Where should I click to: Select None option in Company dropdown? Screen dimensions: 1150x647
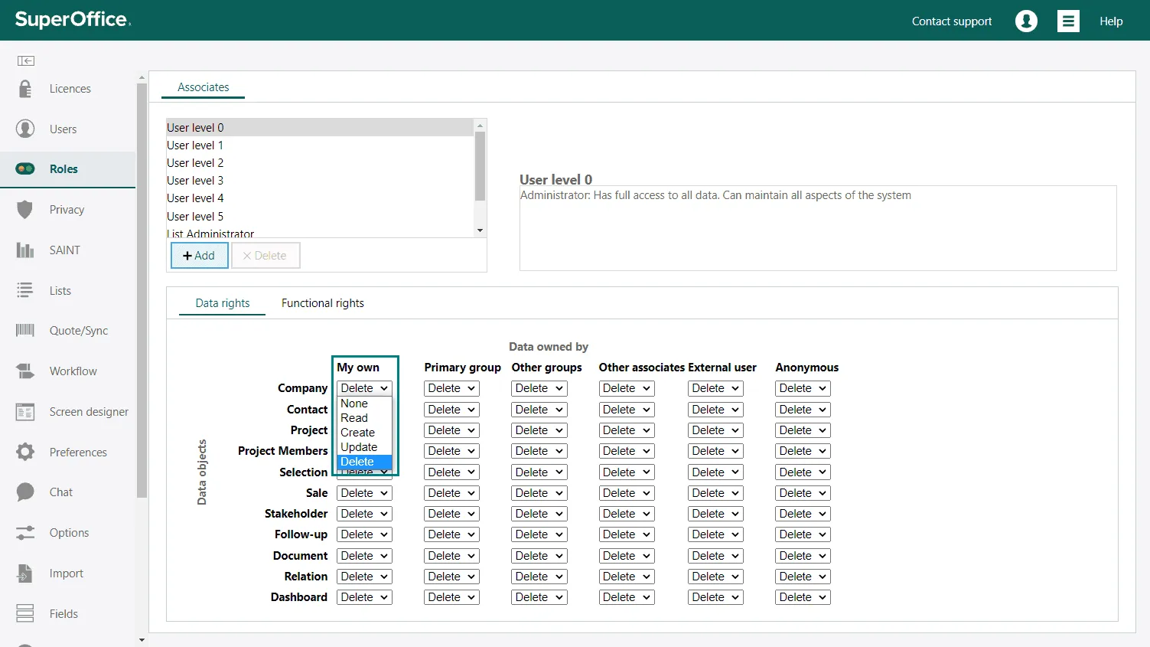pyautogui.click(x=354, y=404)
